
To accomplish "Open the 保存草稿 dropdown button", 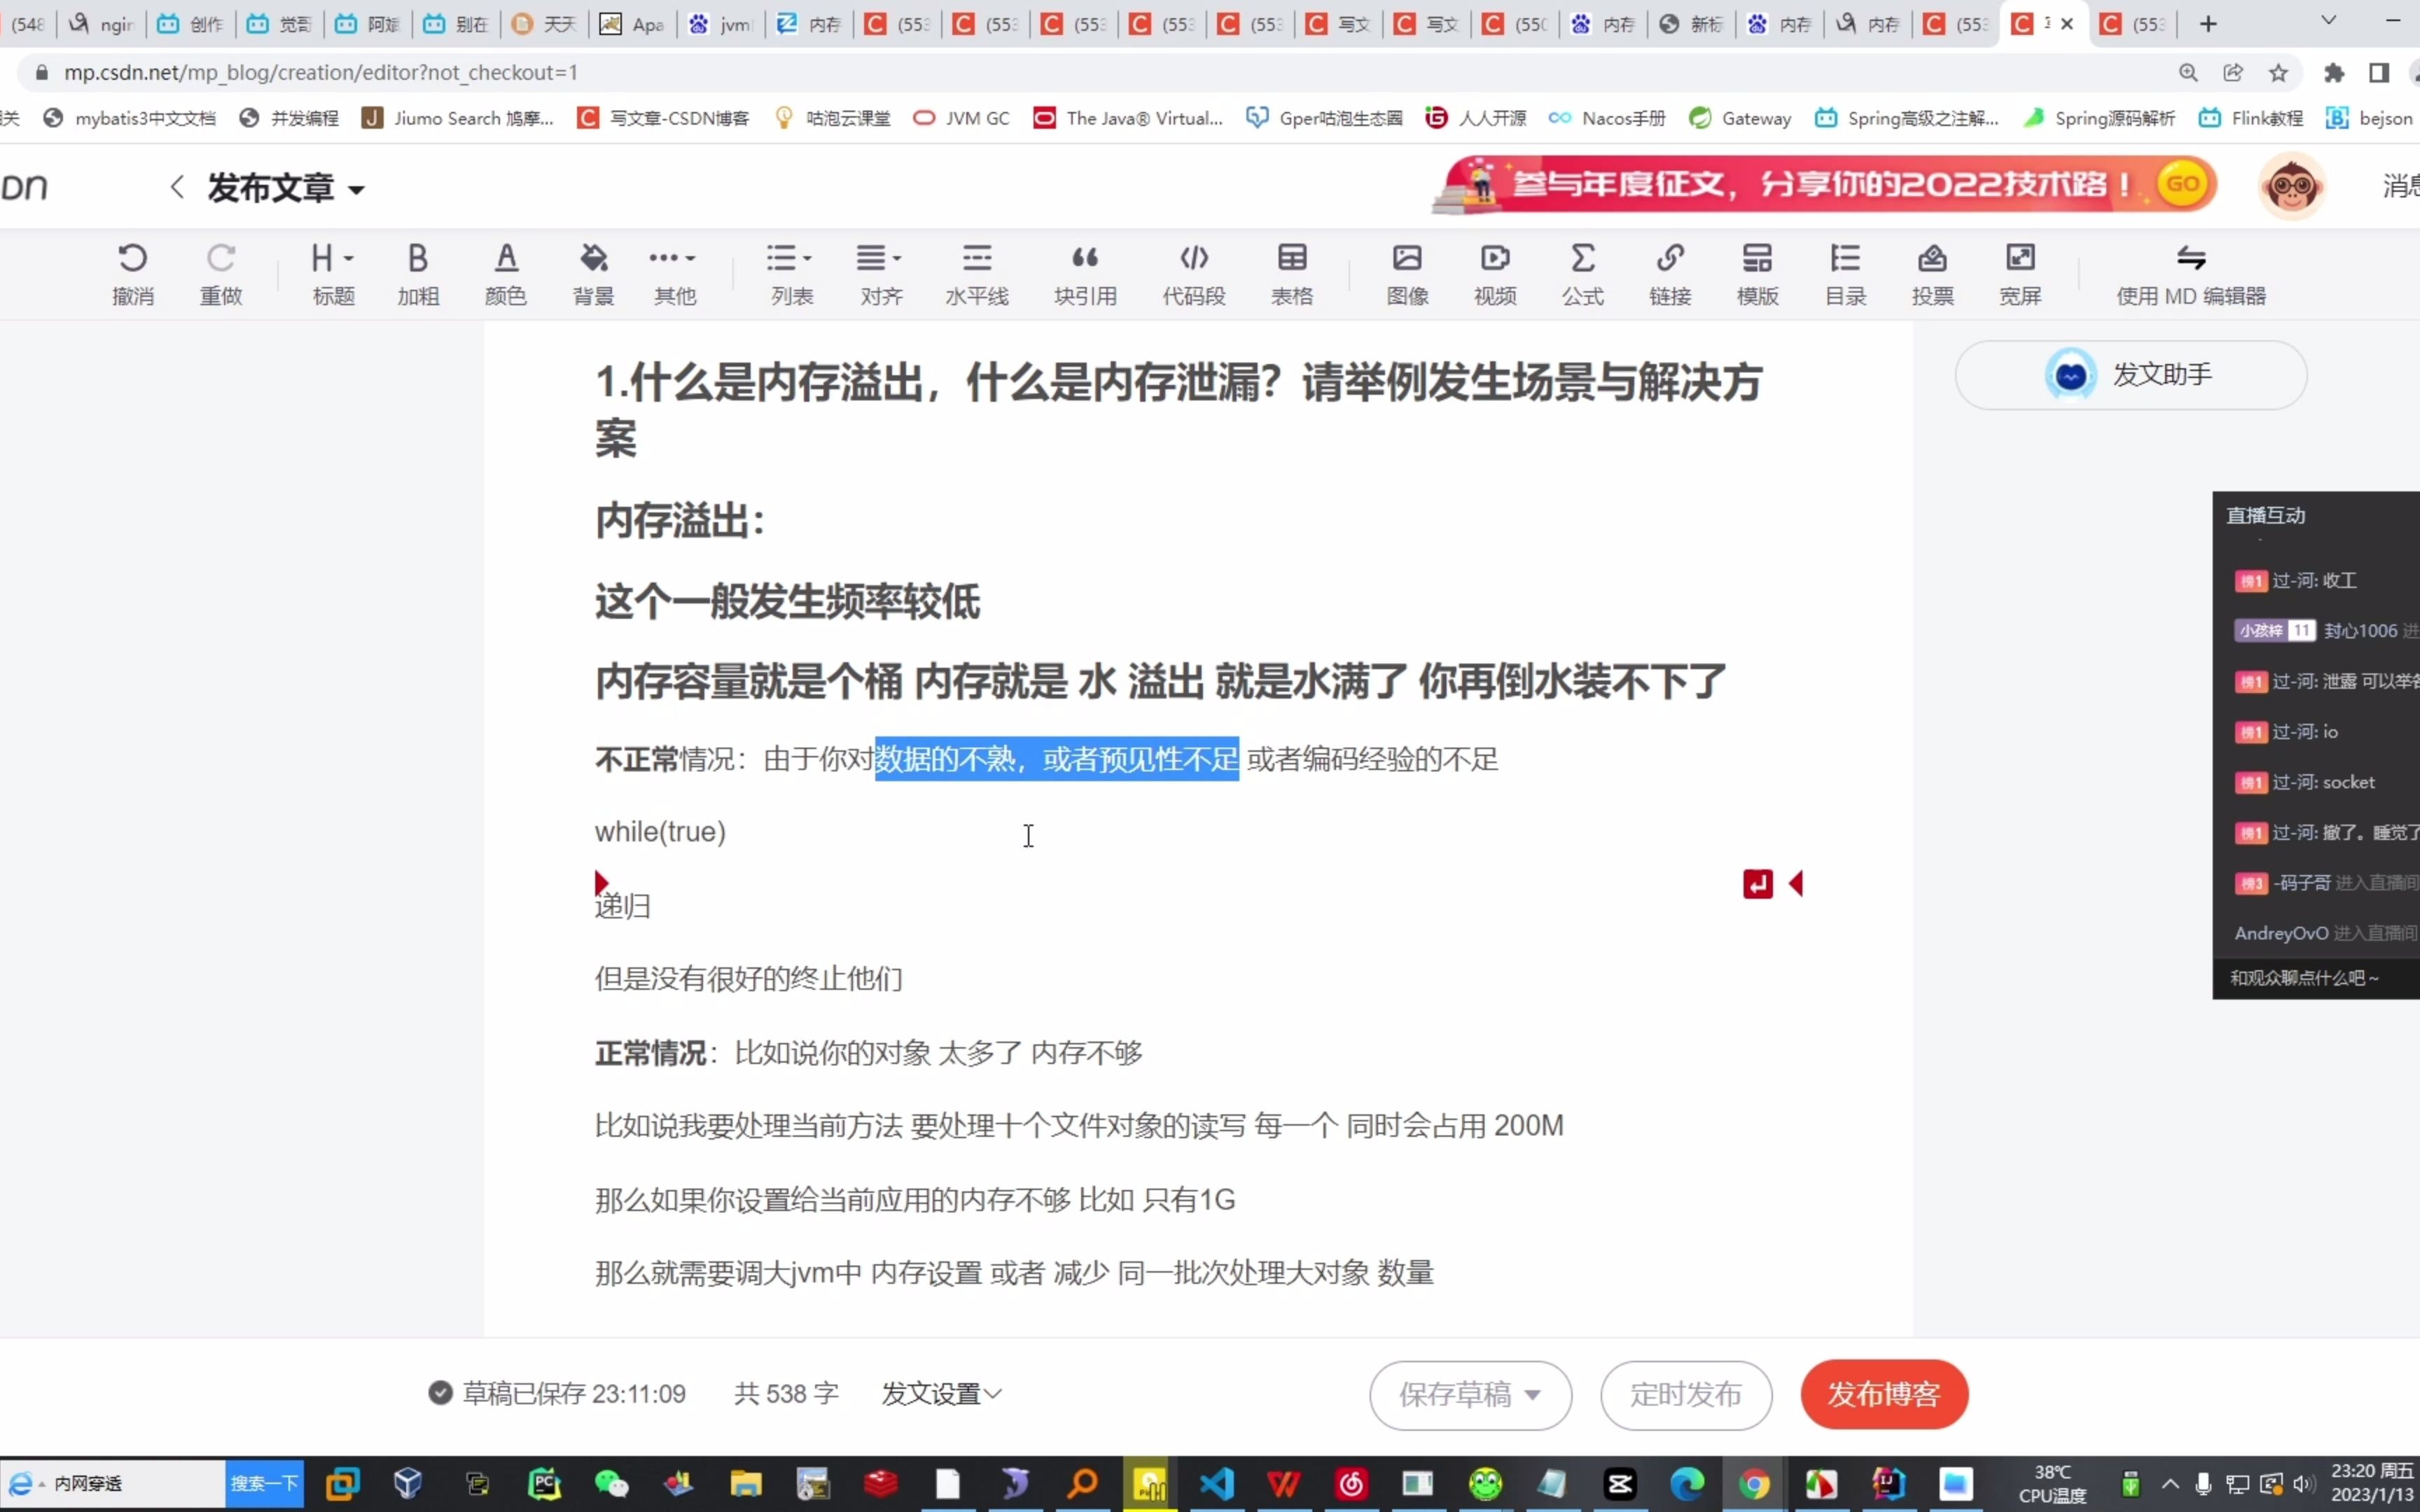I will (x=1470, y=1395).
